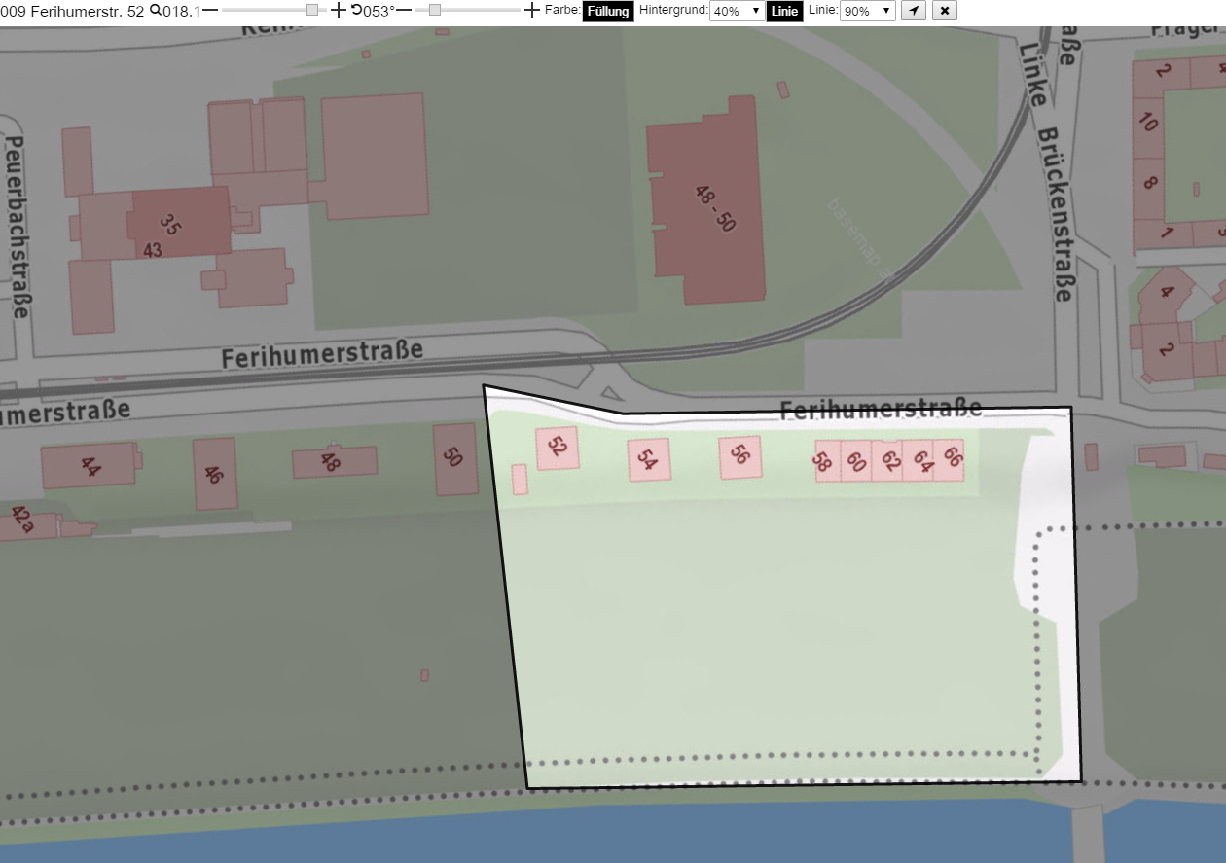Click building number 66 on map
The width and height of the screenshot is (1226, 863).
pos(949,457)
